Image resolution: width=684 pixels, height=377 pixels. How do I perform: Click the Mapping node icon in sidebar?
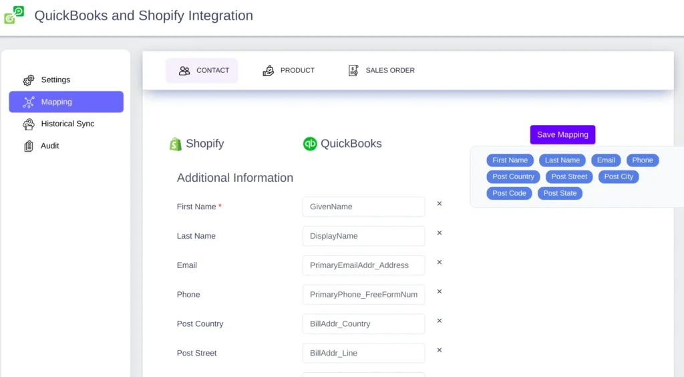tap(28, 102)
